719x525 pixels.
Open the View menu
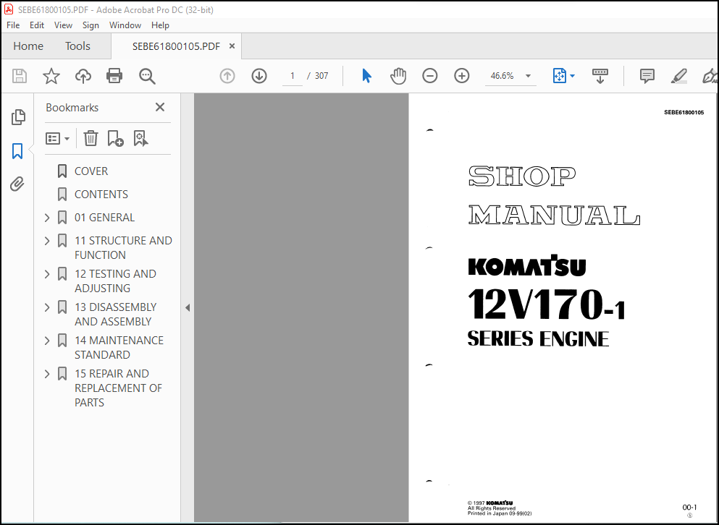(63, 25)
